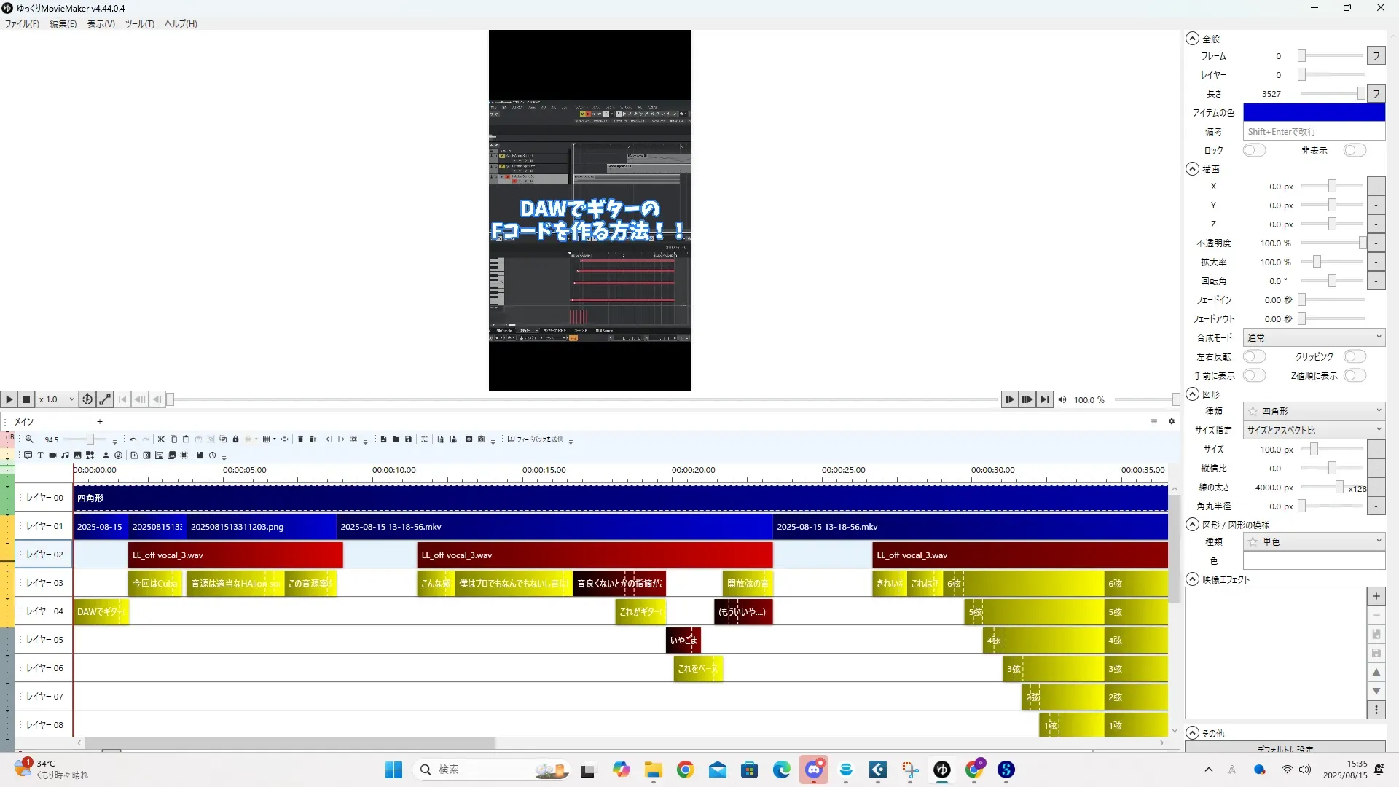Toggle the ロック lock switch
The height and width of the screenshot is (787, 1399).
[x=1254, y=150]
